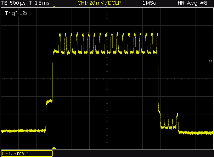
Task: Click the yellow trigger time marker above grid
Action: pos(54,7)
